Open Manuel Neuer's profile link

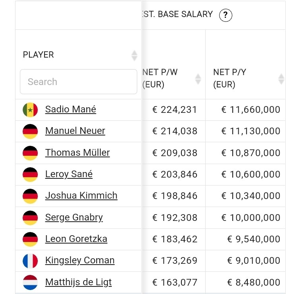[75, 131]
